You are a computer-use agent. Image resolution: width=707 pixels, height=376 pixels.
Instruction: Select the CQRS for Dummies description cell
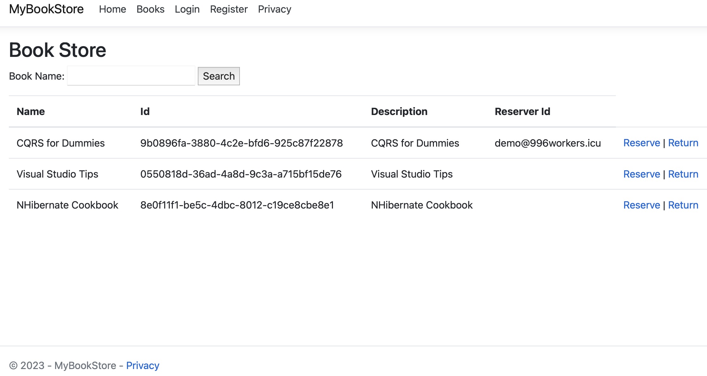pyautogui.click(x=415, y=143)
